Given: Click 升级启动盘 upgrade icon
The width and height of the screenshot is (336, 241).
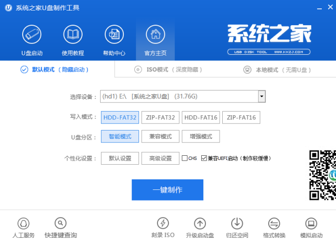Looking at the screenshot, I should [x=200, y=223].
